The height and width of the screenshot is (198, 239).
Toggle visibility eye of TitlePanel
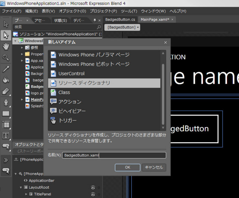tap(93, 194)
